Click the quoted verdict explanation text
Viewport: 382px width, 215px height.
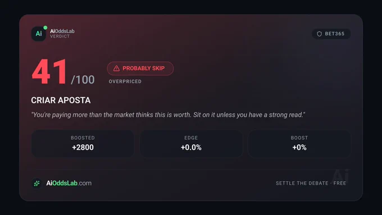tap(168, 115)
